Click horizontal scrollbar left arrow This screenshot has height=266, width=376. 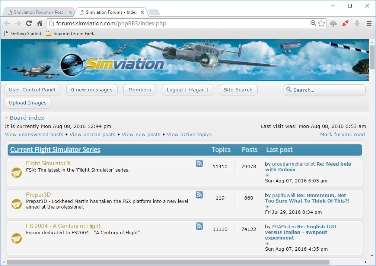(3, 262)
